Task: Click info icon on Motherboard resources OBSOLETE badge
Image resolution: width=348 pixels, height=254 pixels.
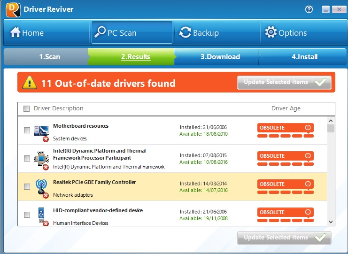Action: click(x=308, y=127)
